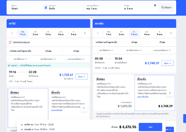Open the departure date field พฤ. 1 ต.ค.

[x=103, y=7]
